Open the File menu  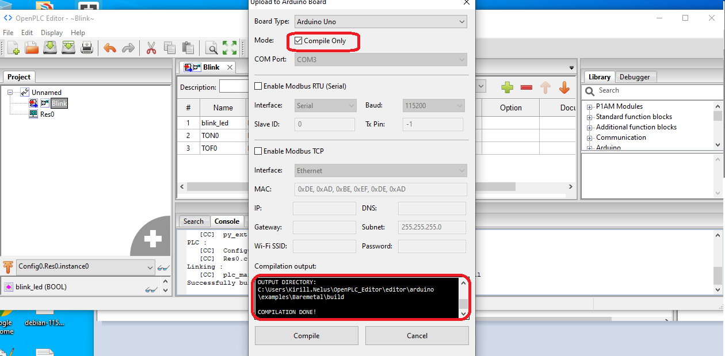click(8, 33)
